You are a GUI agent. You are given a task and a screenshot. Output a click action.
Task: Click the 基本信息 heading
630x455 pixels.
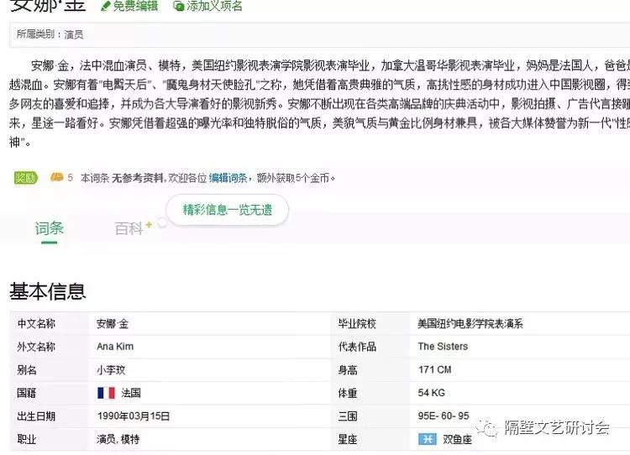coord(48,291)
